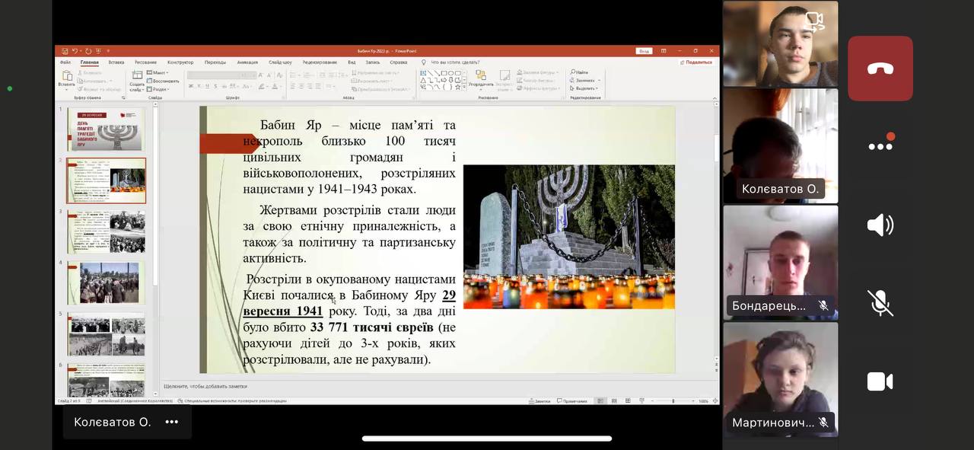This screenshot has height=450, width=974.
Task: Toggle the speaker audio output
Action: tap(880, 225)
